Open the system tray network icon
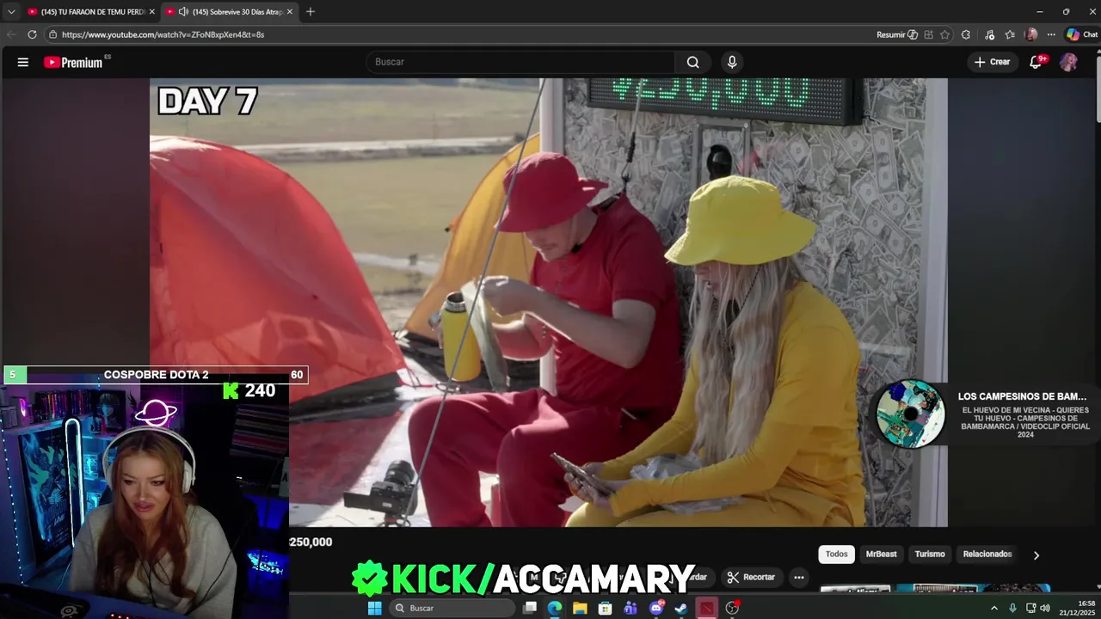This screenshot has height=619, width=1101. (x=1030, y=608)
